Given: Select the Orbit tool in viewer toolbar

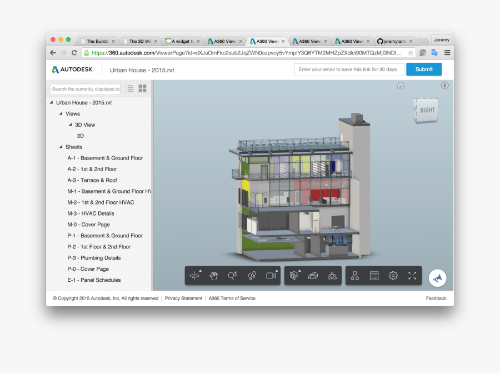Looking at the screenshot, I should pyautogui.click(x=194, y=275).
